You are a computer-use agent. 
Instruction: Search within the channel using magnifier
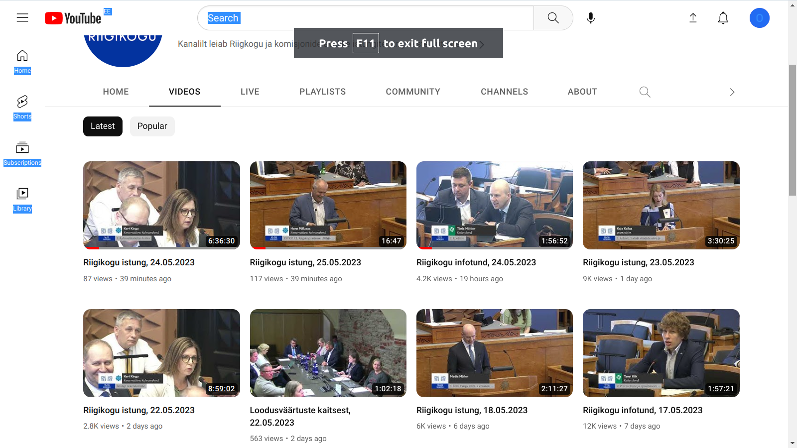coord(645,92)
